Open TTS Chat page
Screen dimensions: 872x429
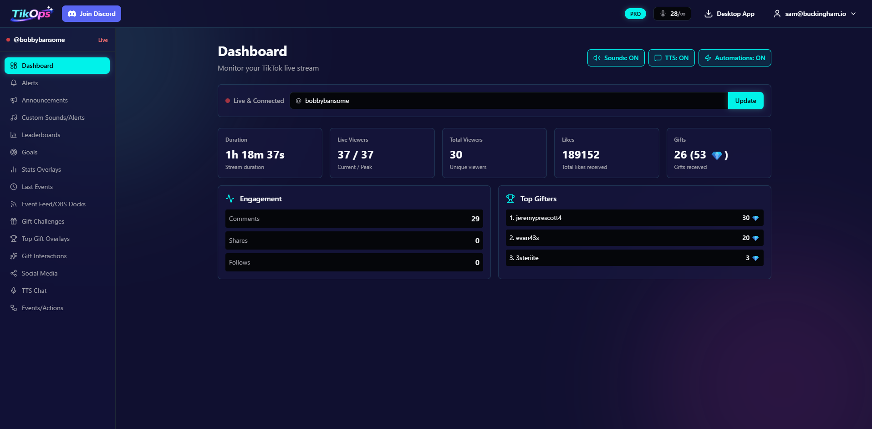coord(57,291)
